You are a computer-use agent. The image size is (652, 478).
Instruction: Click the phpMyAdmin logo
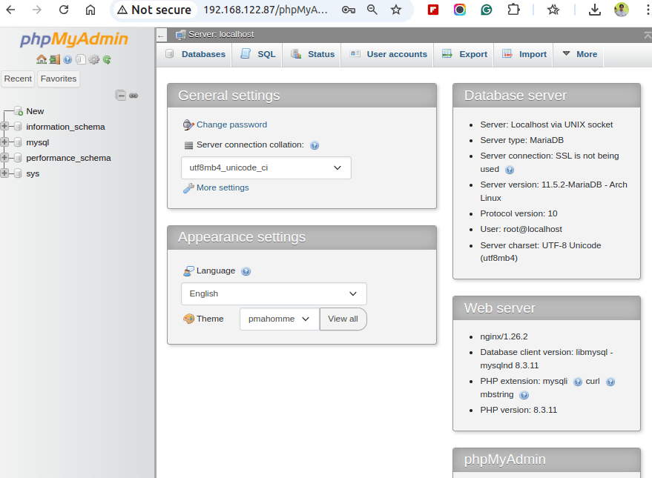(x=74, y=39)
